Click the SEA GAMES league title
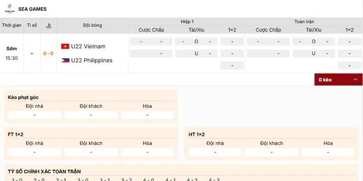 point(32,9)
